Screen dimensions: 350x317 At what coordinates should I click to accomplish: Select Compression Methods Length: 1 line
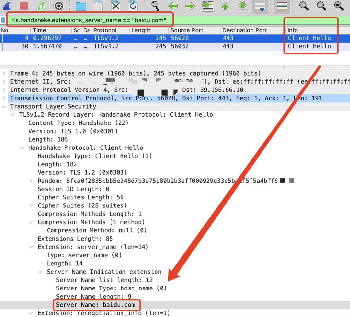pos(89,214)
